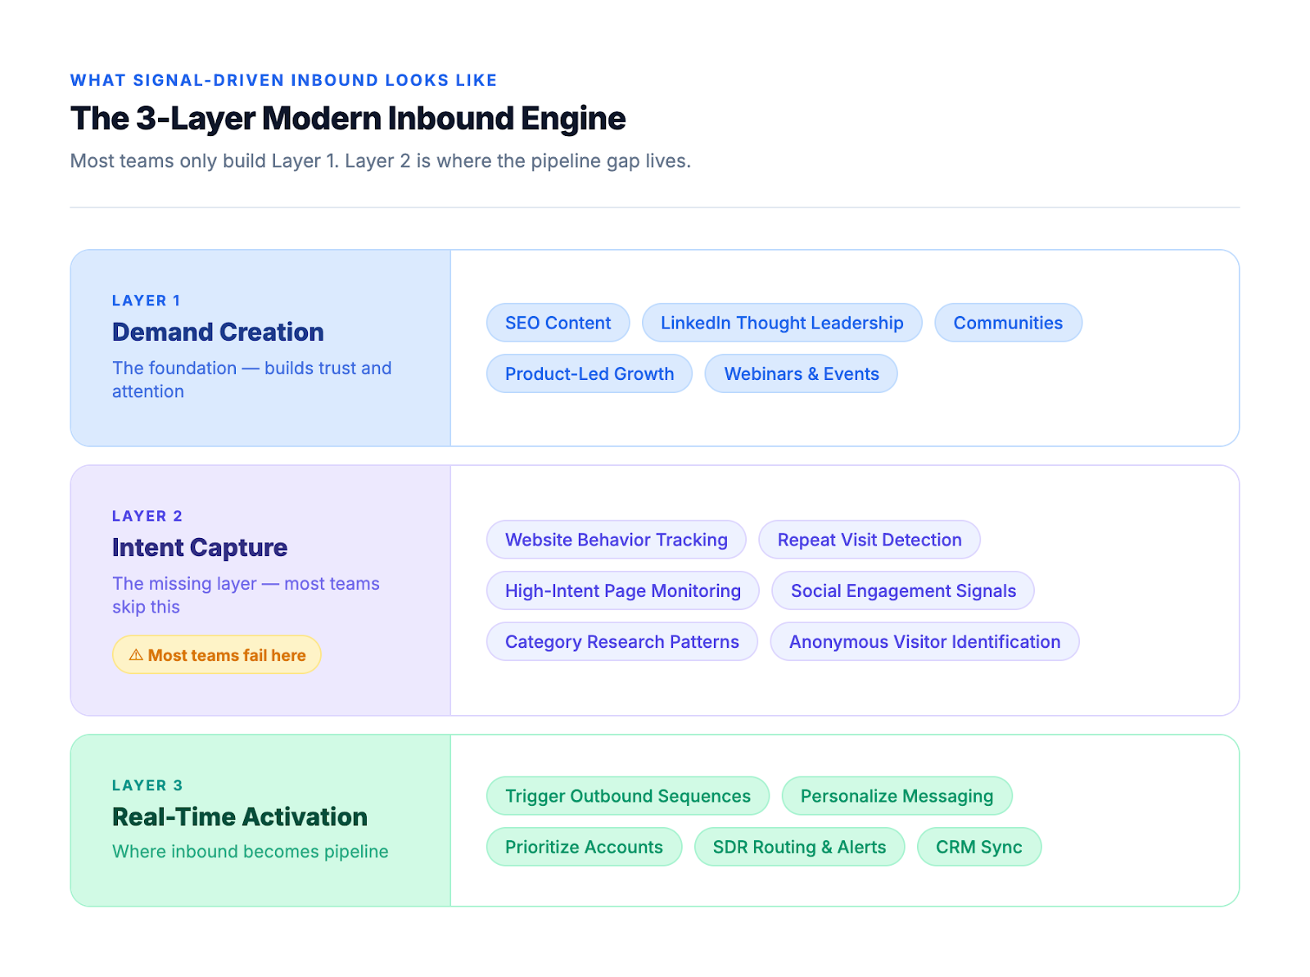Click Trigger Outbound Sequences

coord(627,795)
